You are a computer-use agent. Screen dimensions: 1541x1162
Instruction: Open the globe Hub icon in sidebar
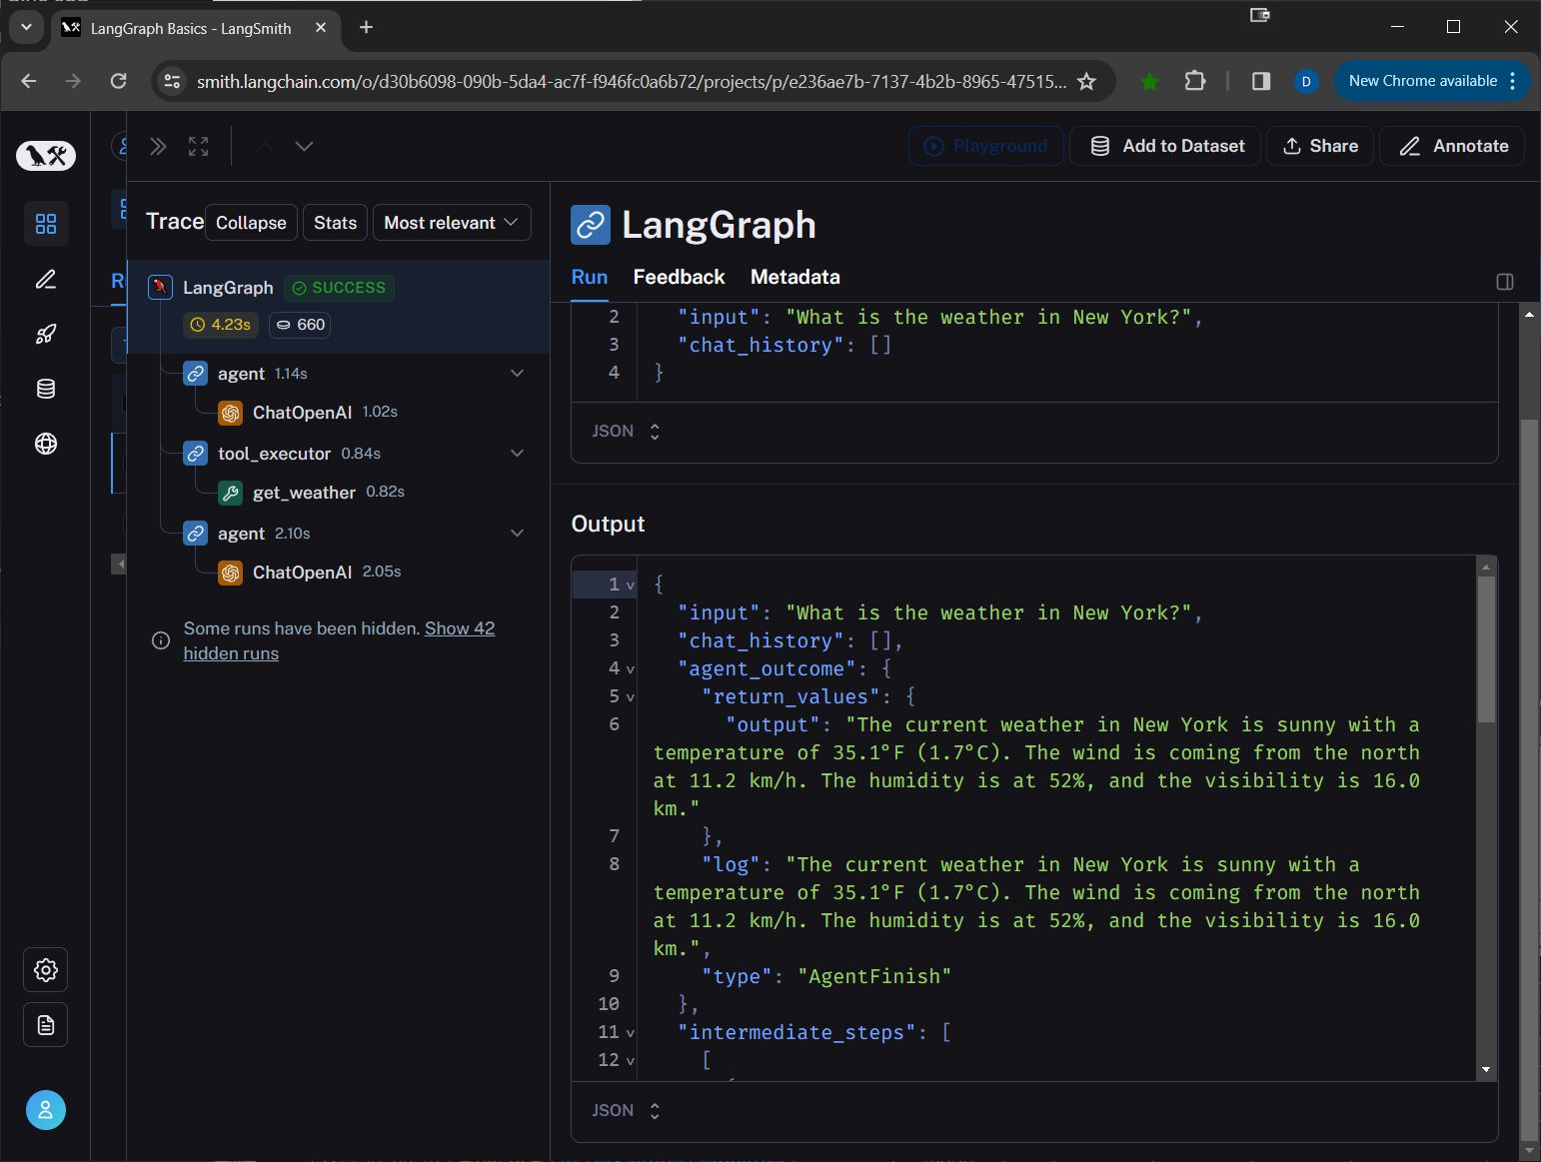(46, 444)
